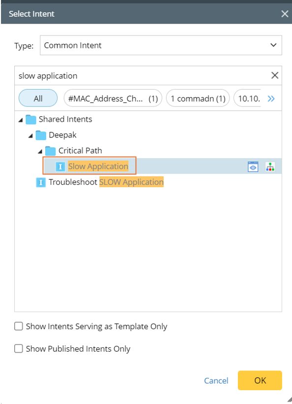Click the intent icon beside Slow Application
This screenshot has width=292, height=404.
tap(60, 167)
